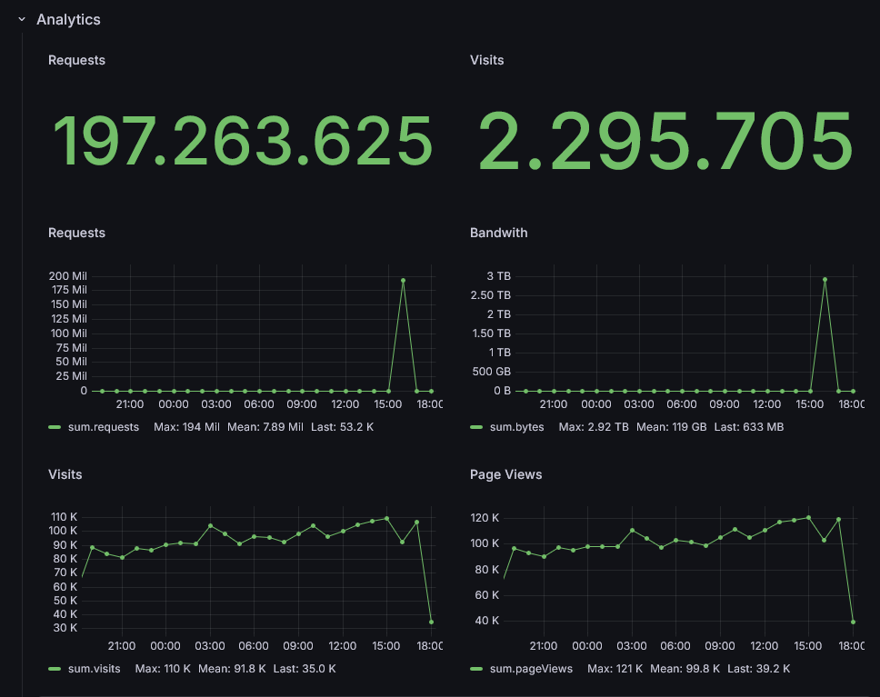The width and height of the screenshot is (880, 697).
Task: Open the Bandwith panel title
Action: tap(499, 233)
